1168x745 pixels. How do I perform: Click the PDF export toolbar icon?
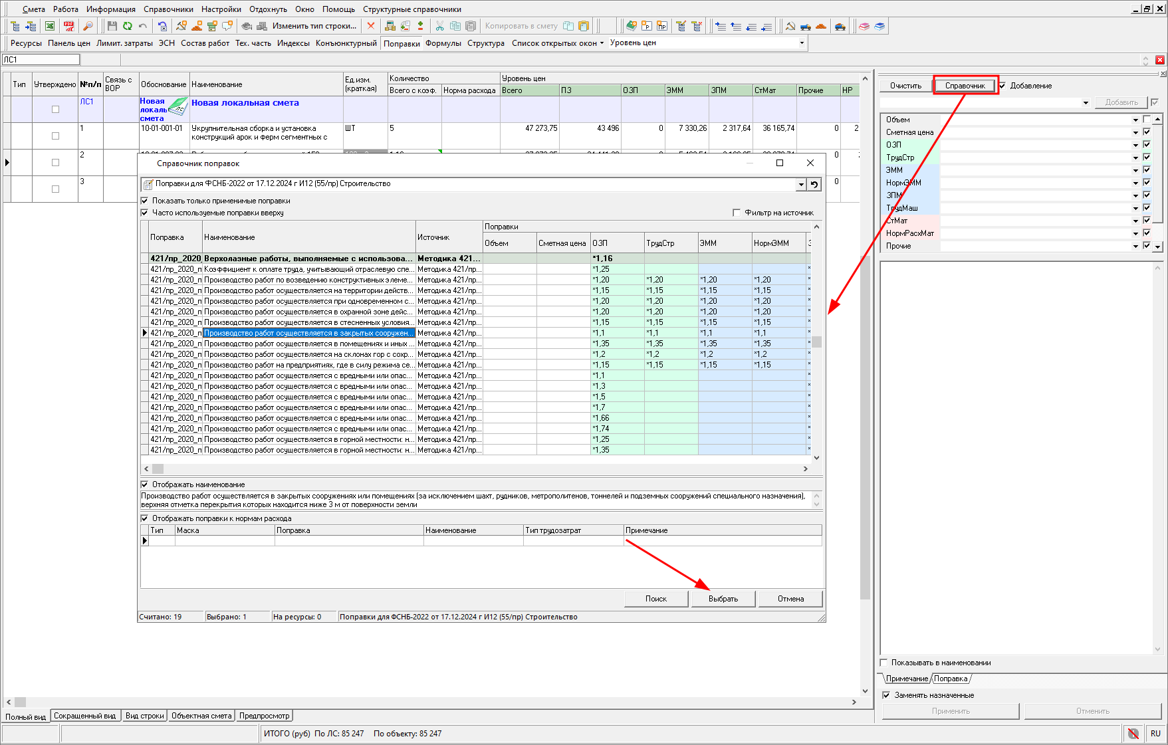coord(68,26)
